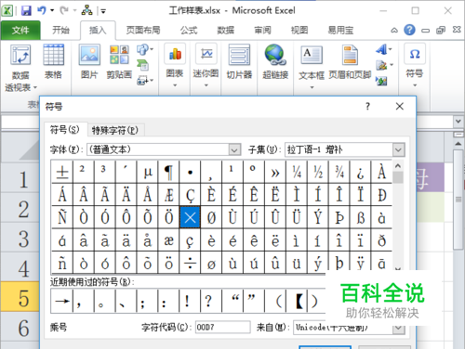Click the Symbol dialog help question mark
This screenshot has width=465, height=349.
(367, 107)
